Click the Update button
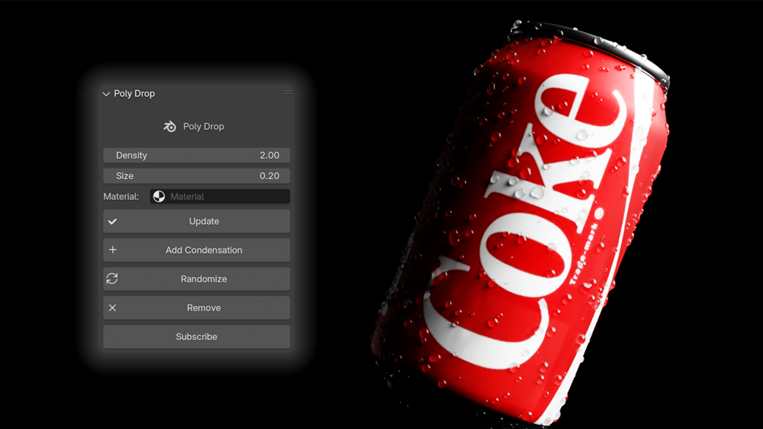 coord(197,221)
